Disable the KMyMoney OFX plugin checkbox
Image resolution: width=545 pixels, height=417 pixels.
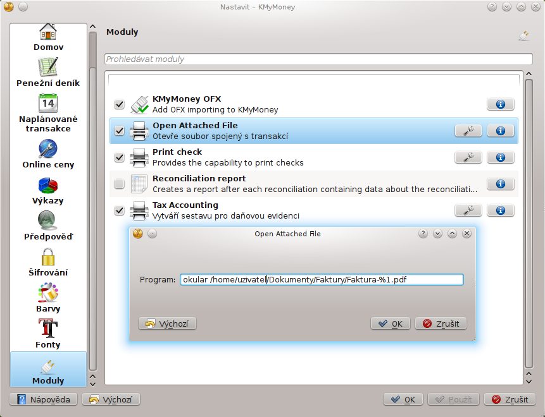pyautogui.click(x=119, y=104)
